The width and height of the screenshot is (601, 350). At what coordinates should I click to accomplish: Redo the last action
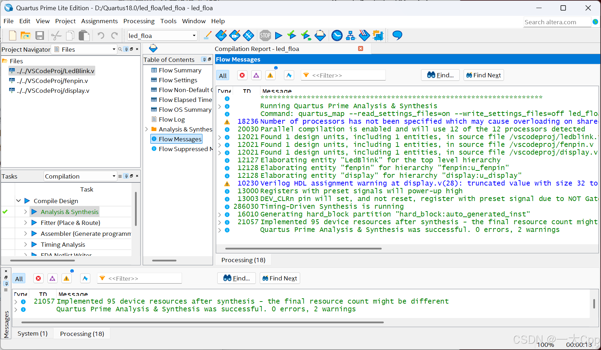(114, 35)
